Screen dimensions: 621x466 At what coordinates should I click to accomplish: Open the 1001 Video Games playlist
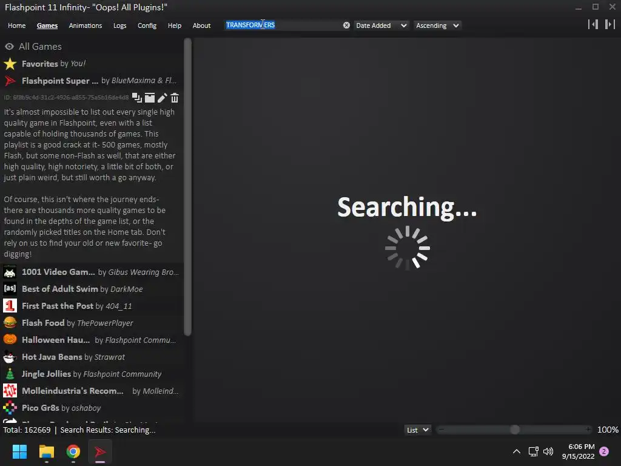tap(92, 272)
